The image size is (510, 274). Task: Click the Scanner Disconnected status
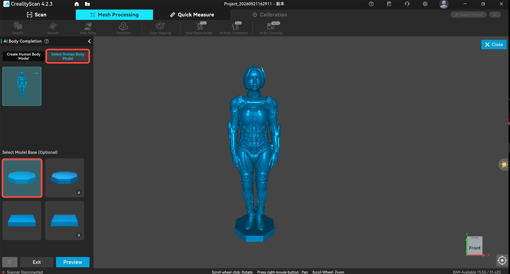click(x=23, y=272)
